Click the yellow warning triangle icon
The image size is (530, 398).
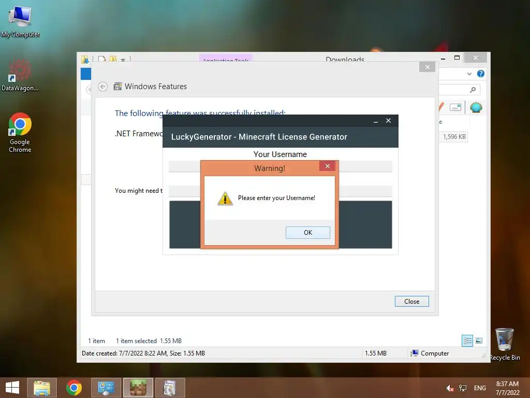225,198
